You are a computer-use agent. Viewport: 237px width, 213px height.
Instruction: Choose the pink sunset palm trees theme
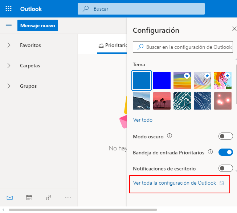(x=162, y=101)
